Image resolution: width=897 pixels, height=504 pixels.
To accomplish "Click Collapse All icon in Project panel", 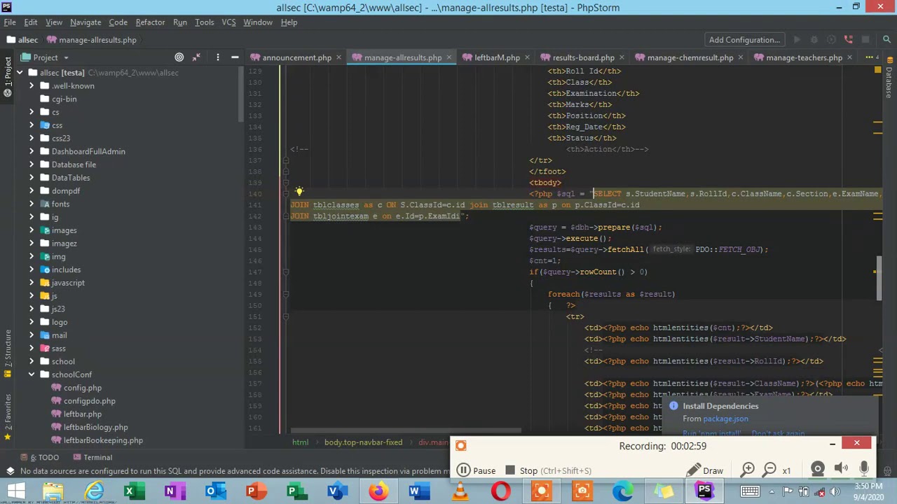I will pyautogui.click(x=196, y=57).
